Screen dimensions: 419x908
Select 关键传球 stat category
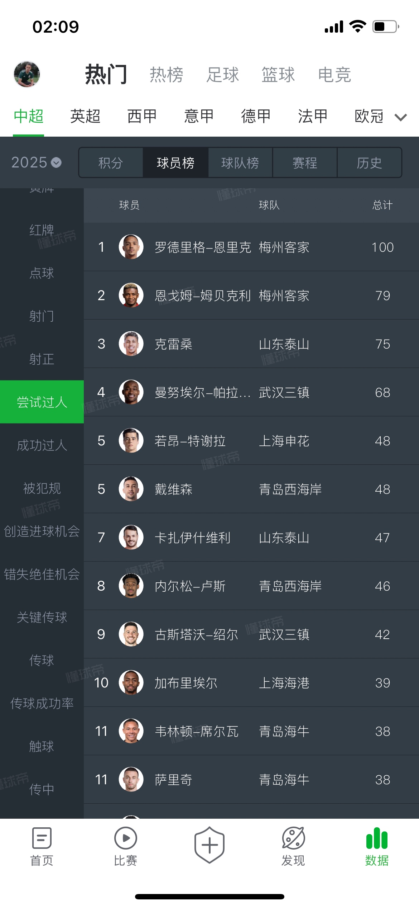coord(42,617)
